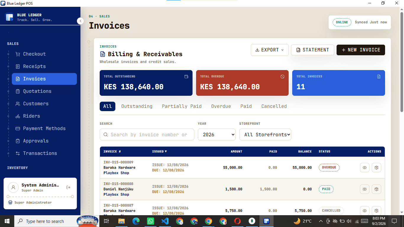Switch to the Outstanding tab
This screenshot has height=227, width=404.
pyautogui.click(x=137, y=106)
